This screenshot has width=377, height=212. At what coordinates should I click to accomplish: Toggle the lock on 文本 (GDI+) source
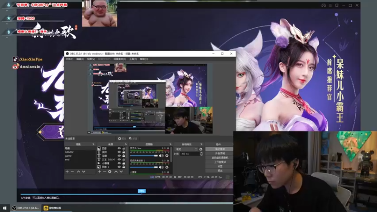pyautogui.click(x=123, y=159)
